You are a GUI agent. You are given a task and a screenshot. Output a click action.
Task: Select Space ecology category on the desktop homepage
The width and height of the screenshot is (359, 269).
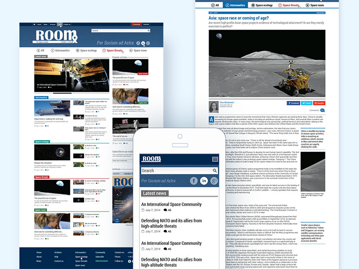[x=86, y=50]
